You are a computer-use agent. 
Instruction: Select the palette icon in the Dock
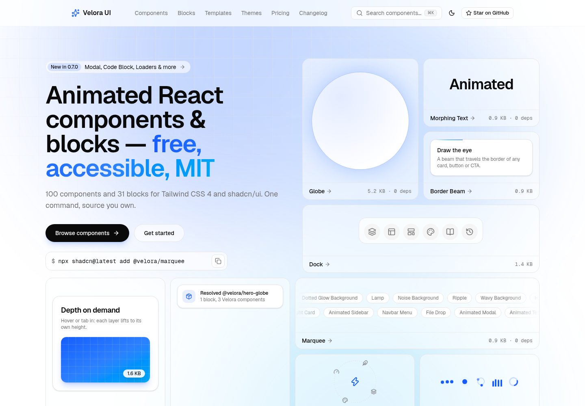pos(431,232)
